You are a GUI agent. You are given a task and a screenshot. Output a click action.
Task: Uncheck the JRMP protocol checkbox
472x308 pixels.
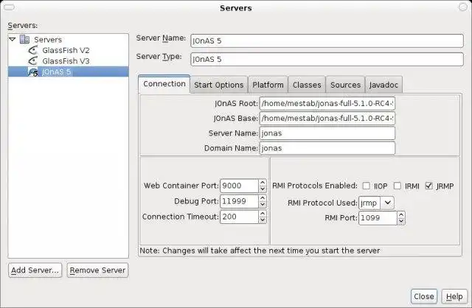(x=428, y=186)
